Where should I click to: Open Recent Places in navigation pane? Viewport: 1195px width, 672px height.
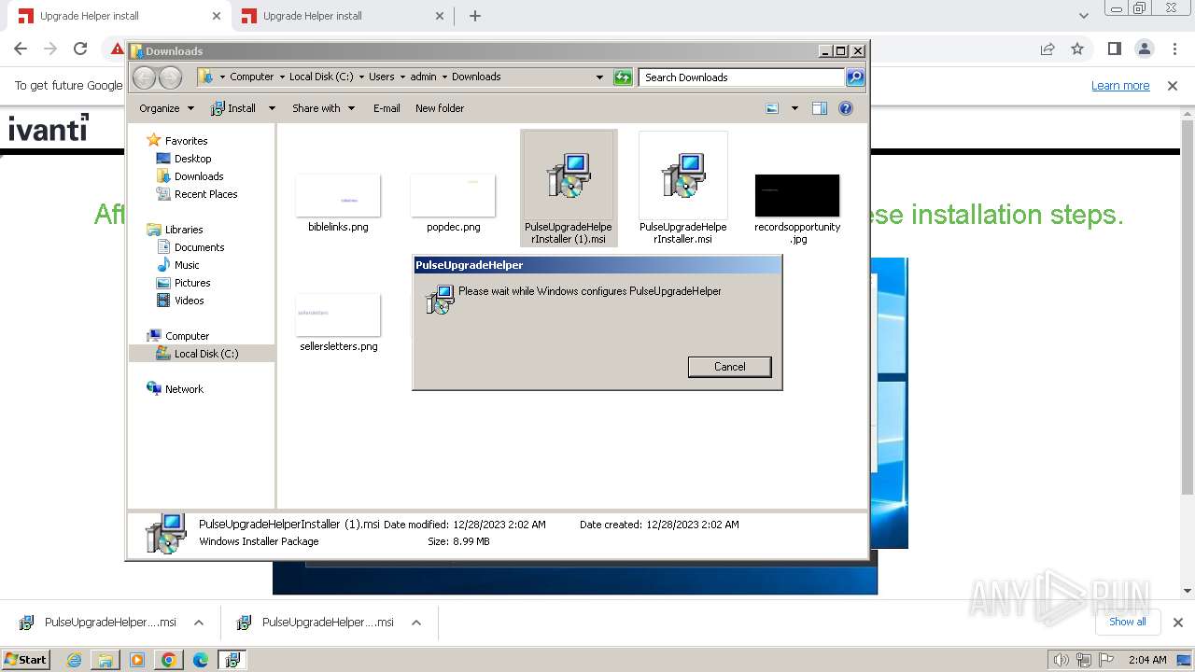pyautogui.click(x=205, y=194)
